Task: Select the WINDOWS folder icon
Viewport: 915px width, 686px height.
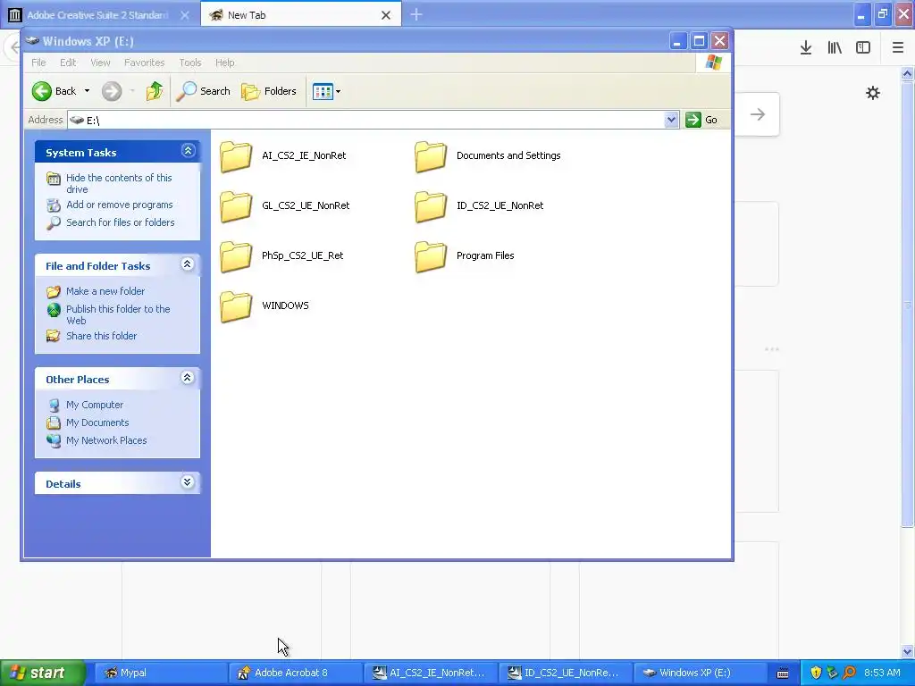Action: [236, 306]
